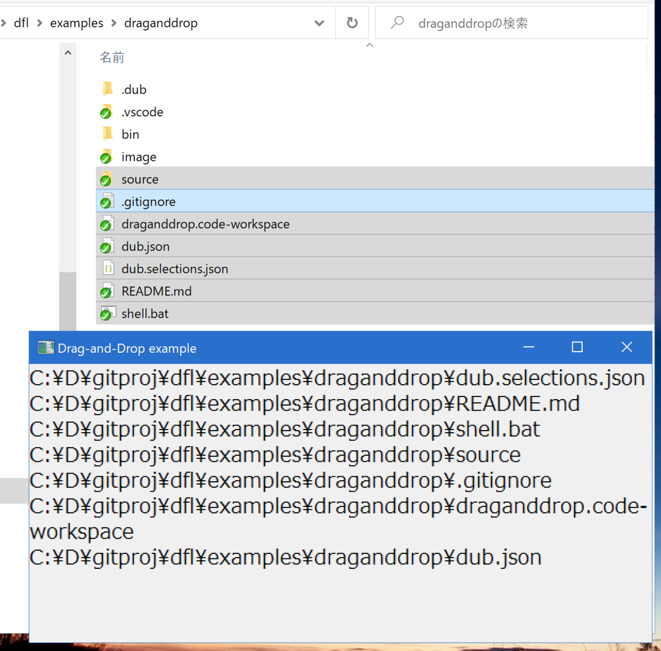The height and width of the screenshot is (651, 661).
Task: Navigate to examples via the breadcrumb
Action: pos(77,23)
